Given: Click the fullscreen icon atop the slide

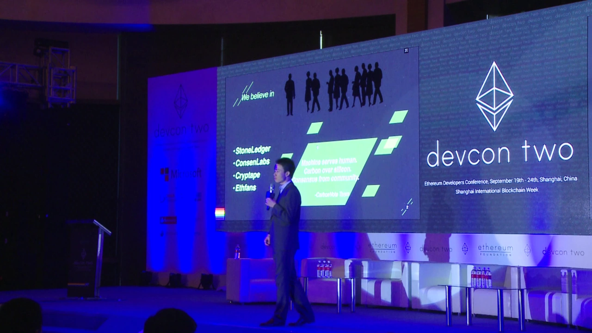Looking at the screenshot, I should [406, 50].
